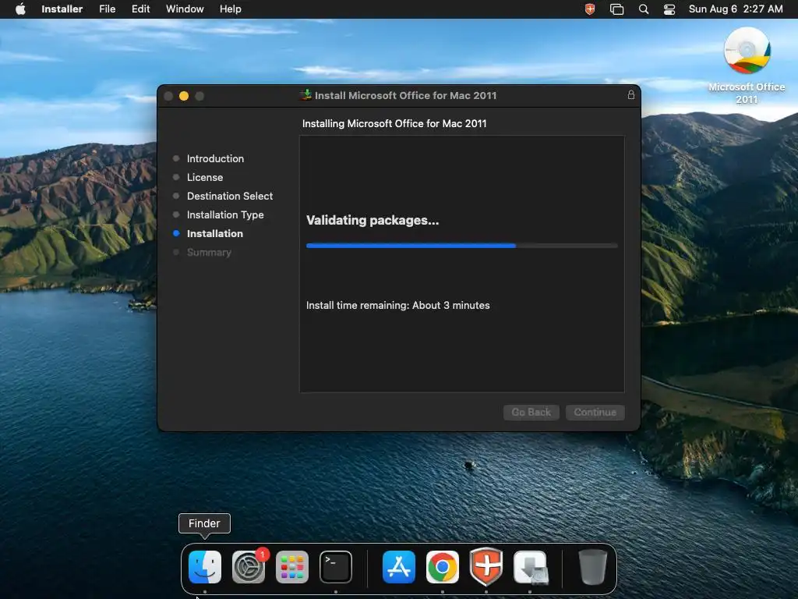Select the Introduction step in sidebar
Image resolution: width=798 pixels, height=599 pixels.
(x=215, y=158)
